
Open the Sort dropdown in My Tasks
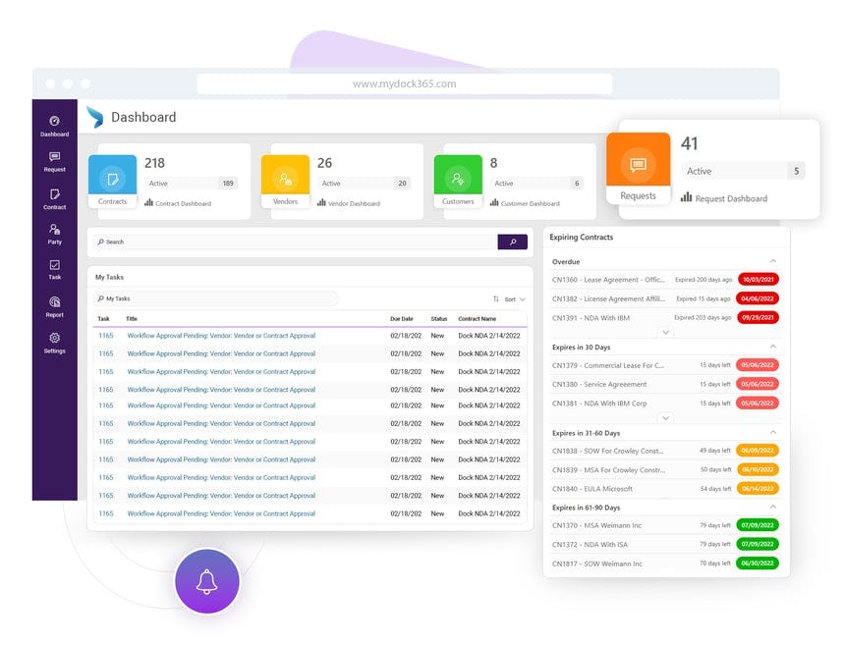tap(511, 298)
